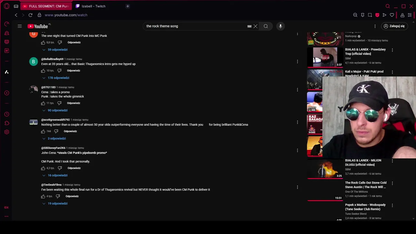Switch to Izabell - Twitch tab

(93, 6)
